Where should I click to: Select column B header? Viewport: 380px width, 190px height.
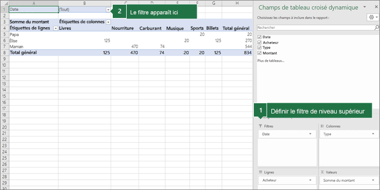tap(84, 3)
